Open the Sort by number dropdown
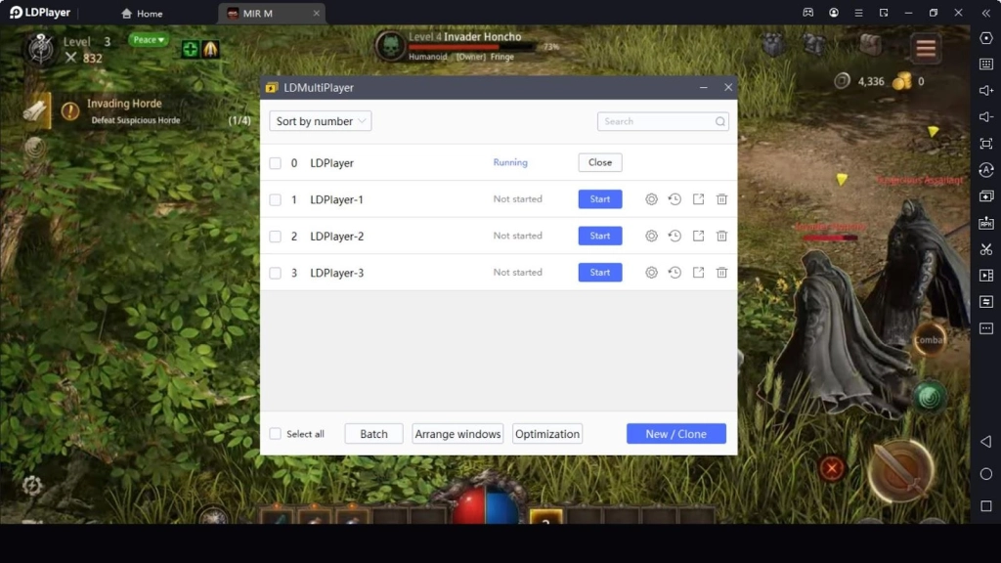1001x563 pixels. 320,121
